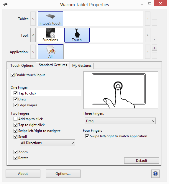Uncheck Swipe left/right to switch application
This screenshot has height=184, width=169.
click(x=87, y=136)
